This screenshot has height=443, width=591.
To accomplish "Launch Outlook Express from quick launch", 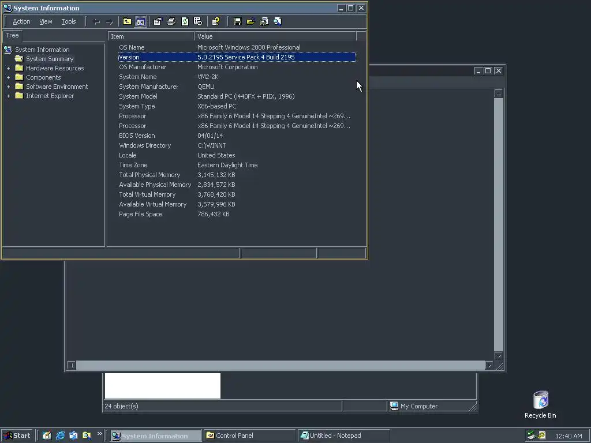I will pyautogui.click(x=73, y=436).
